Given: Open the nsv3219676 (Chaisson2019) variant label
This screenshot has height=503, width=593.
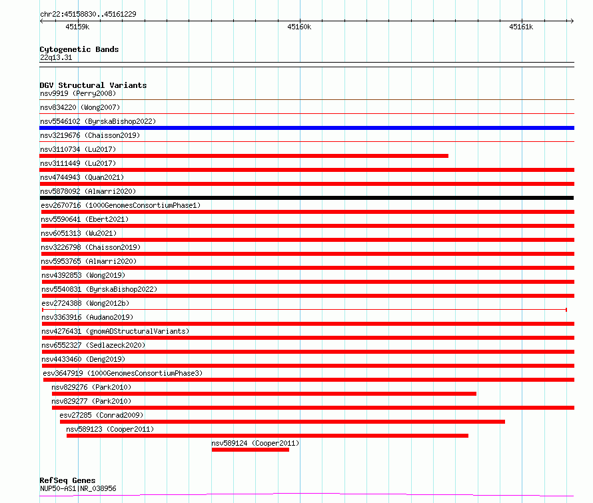Looking at the screenshot, I should [90, 135].
